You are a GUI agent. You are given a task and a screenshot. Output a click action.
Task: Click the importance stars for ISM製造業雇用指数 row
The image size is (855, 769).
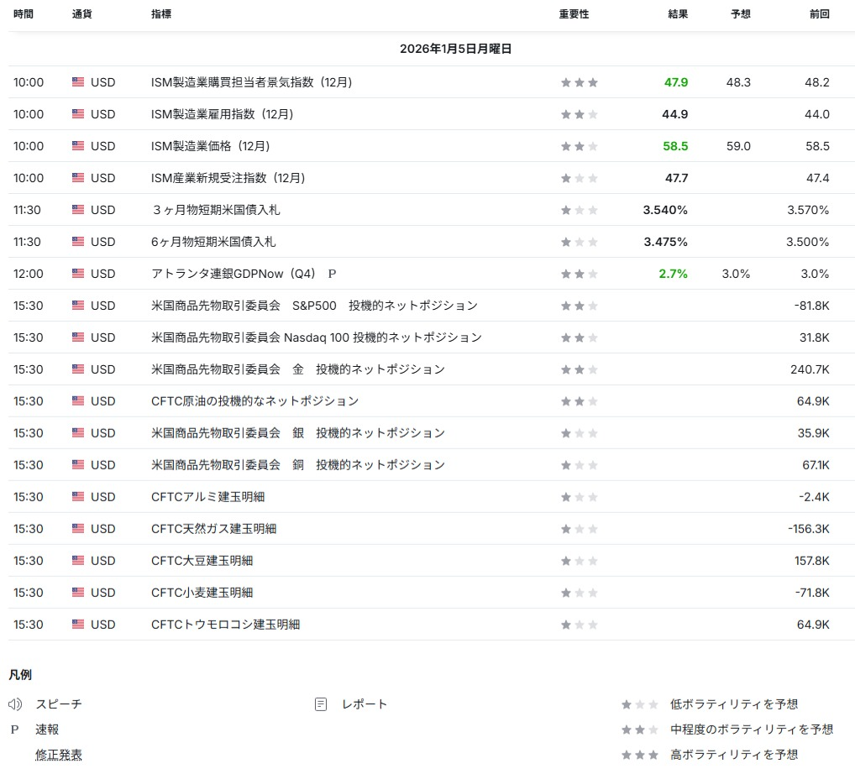tap(580, 114)
